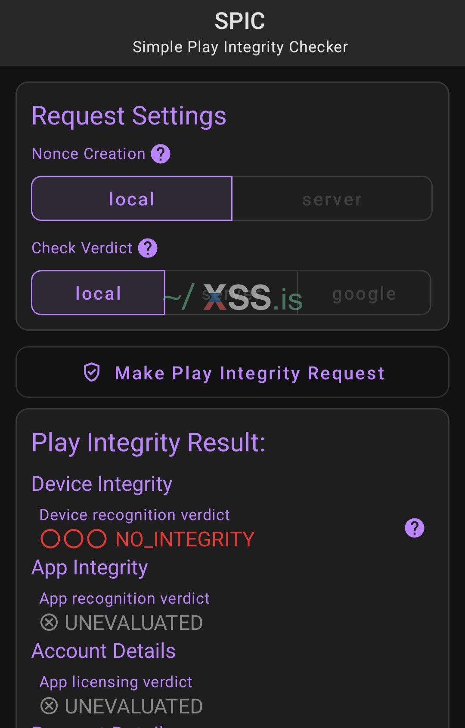Select local for Check Verdict

tap(98, 293)
